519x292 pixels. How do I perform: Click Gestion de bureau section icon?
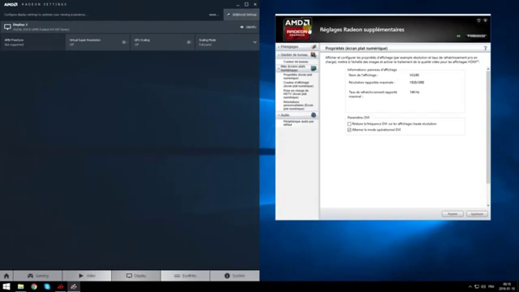point(313,54)
